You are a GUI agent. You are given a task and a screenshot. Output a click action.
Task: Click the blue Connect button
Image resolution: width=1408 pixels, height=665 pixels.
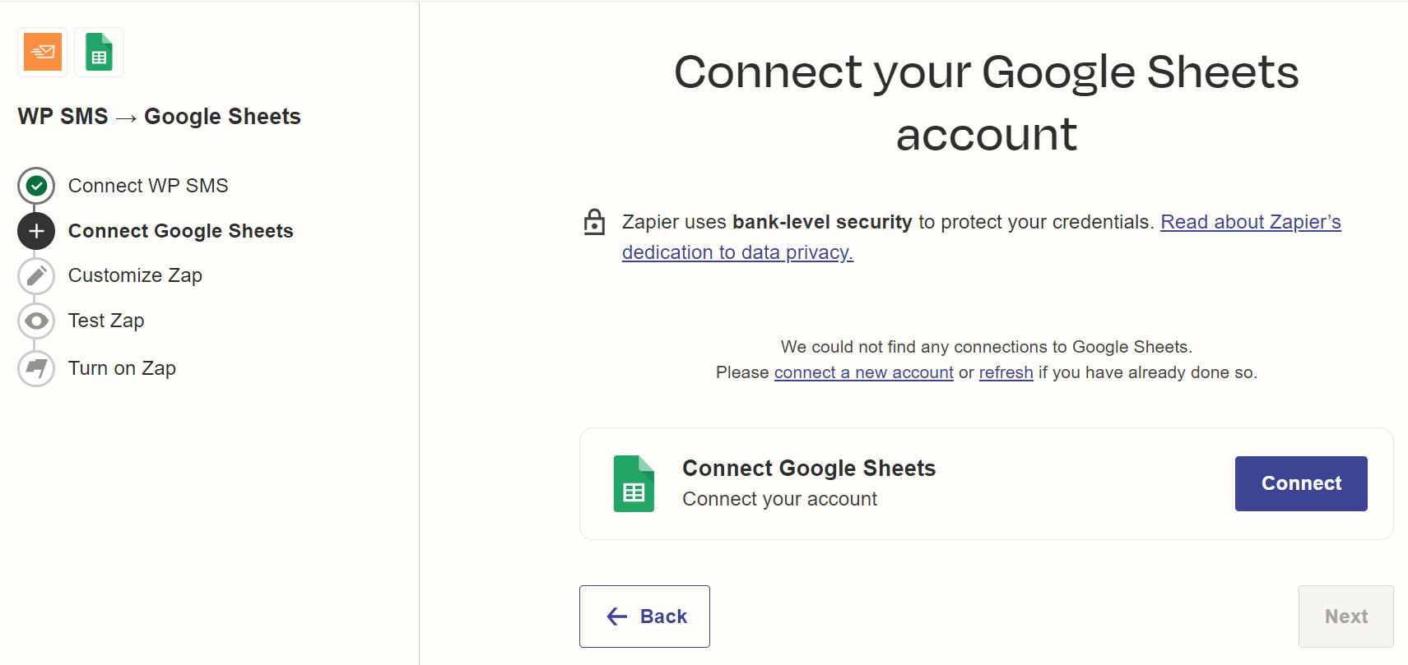pyautogui.click(x=1301, y=483)
